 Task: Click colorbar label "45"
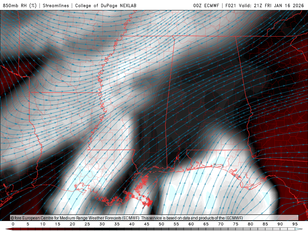tap(147, 224)
